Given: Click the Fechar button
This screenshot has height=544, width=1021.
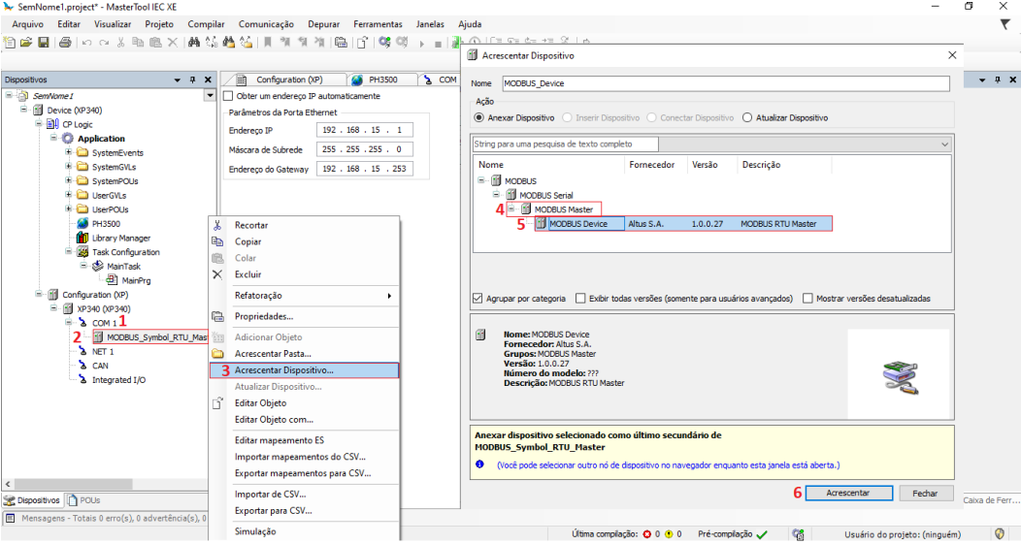Looking at the screenshot, I should (925, 493).
